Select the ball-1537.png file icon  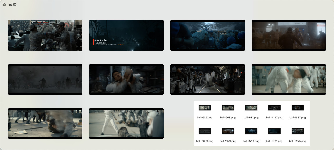tap(298, 108)
